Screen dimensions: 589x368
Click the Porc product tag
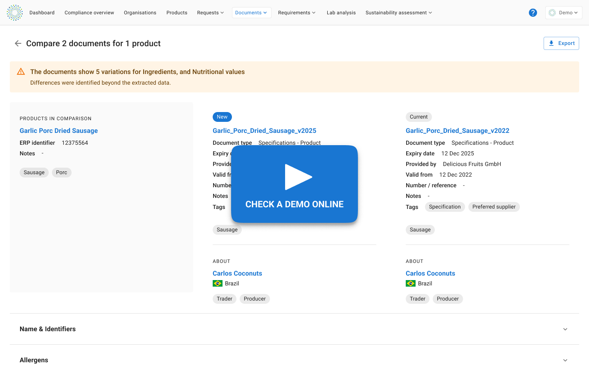point(62,173)
